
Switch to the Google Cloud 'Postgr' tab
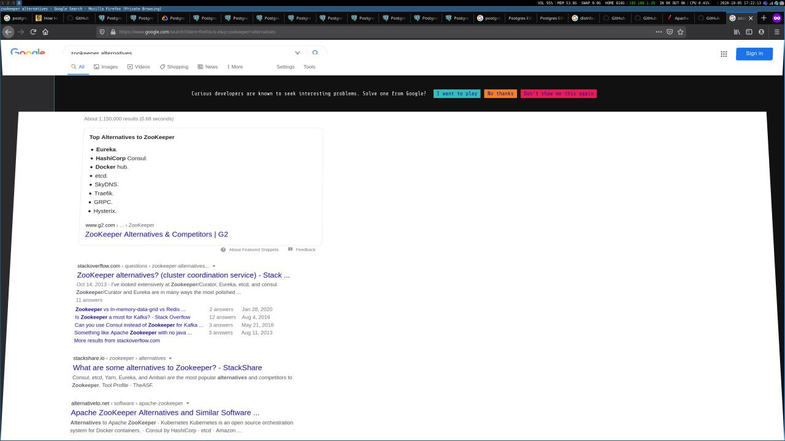point(173,18)
